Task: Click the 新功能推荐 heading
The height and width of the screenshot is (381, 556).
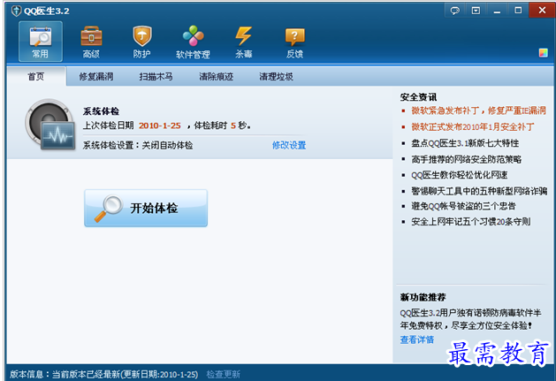Action: [423, 297]
